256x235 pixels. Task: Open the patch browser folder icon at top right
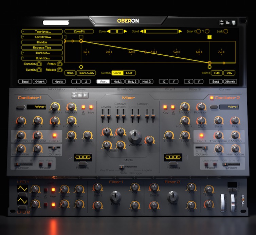pyautogui.click(x=227, y=22)
